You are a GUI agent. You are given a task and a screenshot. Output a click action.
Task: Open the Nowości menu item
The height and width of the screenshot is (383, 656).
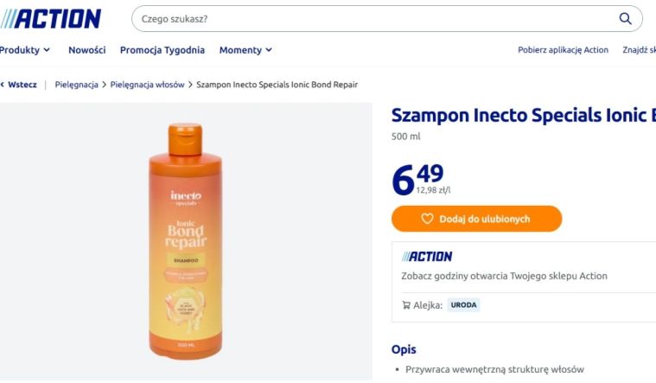[87, 50]
